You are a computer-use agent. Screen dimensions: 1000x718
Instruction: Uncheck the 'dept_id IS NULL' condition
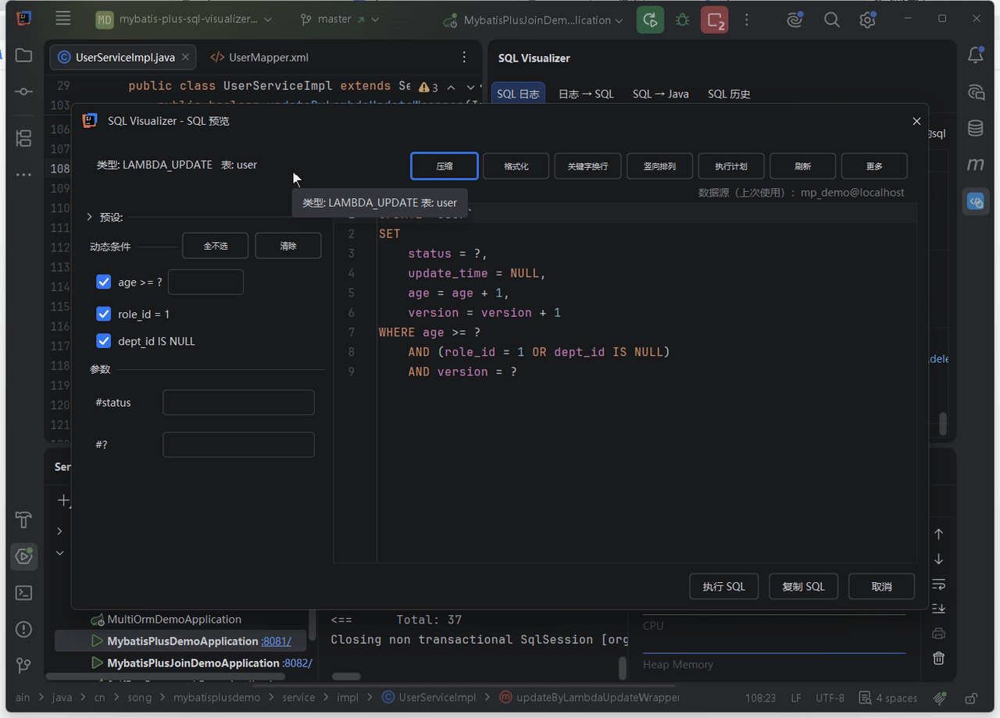pyautogui.click(x=103, y=341)
